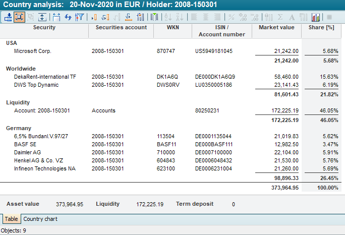Select the Germany group heading
This screenshot has width=345, height=235.
tap(19, 129)
